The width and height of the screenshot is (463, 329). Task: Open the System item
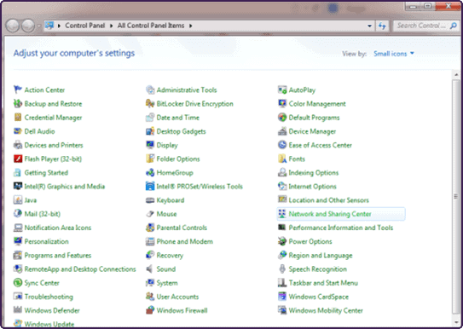pos(167,283)
